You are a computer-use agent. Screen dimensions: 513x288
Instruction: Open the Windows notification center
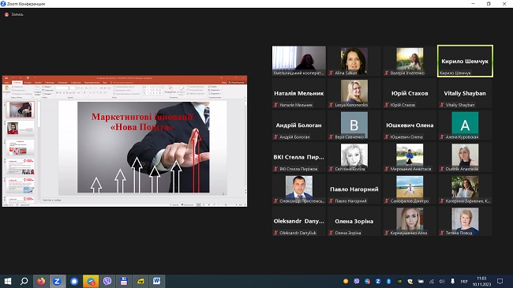[x=500, y=281]
